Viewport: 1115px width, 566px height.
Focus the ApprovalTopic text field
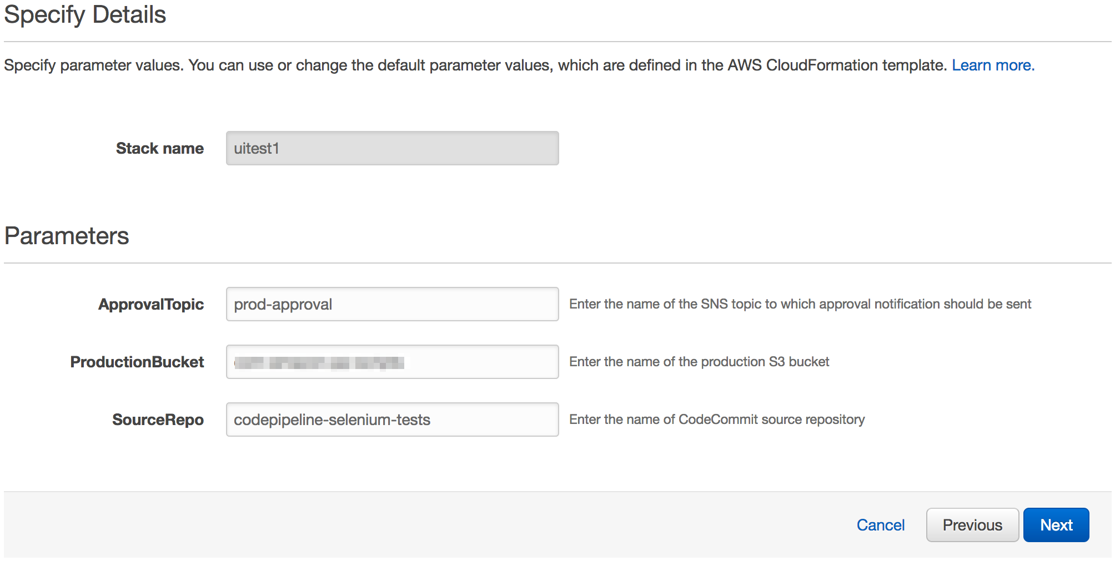point(392,304)
